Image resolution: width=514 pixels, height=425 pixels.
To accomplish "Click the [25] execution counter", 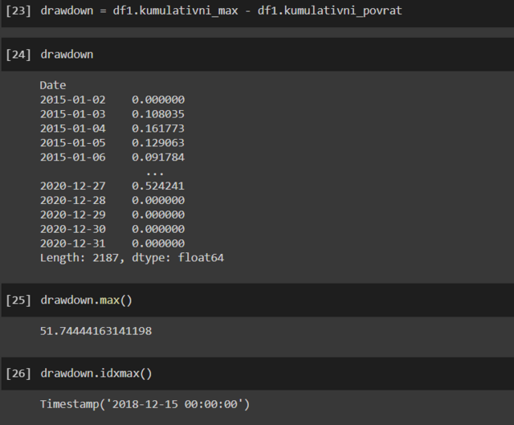I will pos(18,300).
